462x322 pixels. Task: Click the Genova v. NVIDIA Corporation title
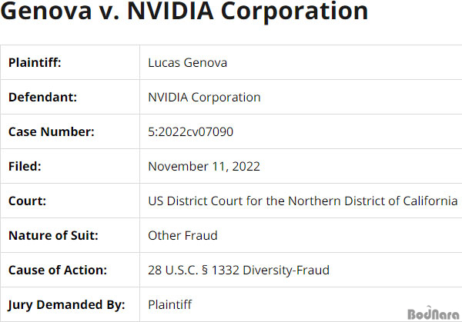185,12
